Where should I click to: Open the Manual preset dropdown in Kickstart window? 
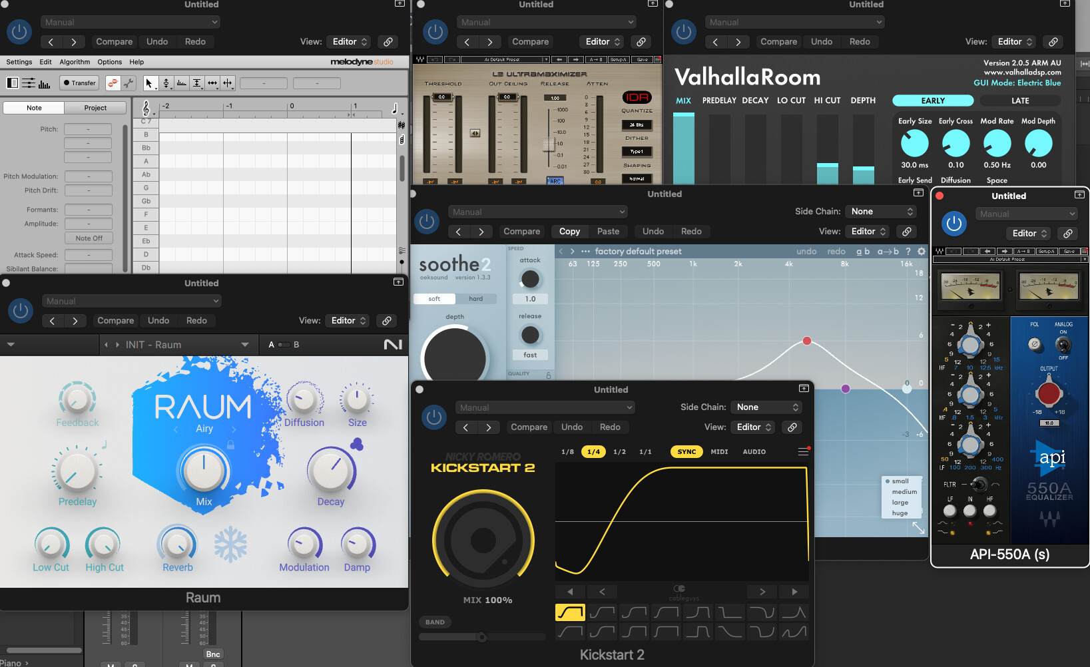coord(545,408)
